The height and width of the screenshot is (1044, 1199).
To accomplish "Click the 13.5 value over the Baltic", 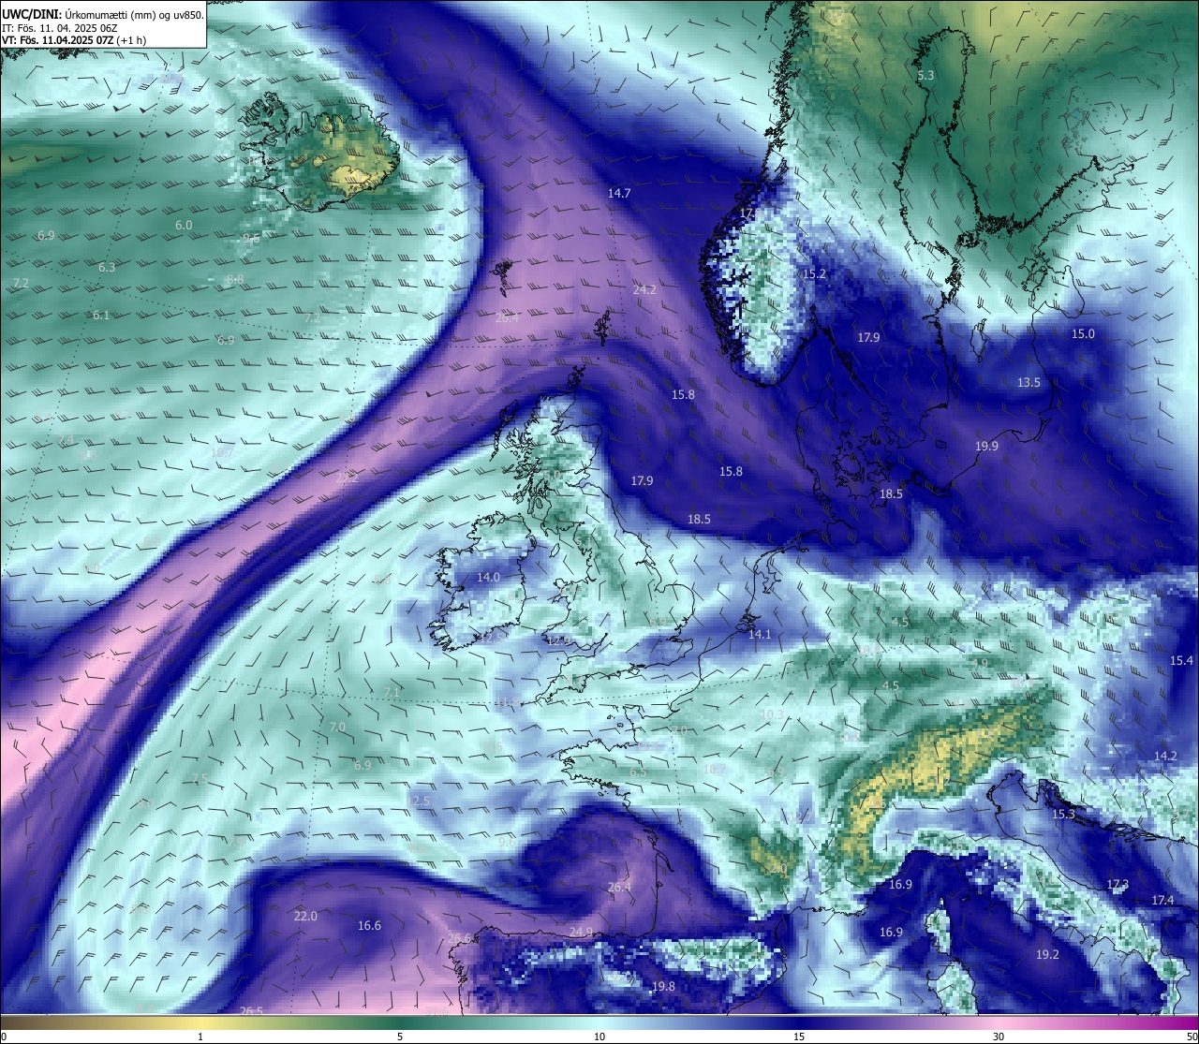I will [1029, 382].
